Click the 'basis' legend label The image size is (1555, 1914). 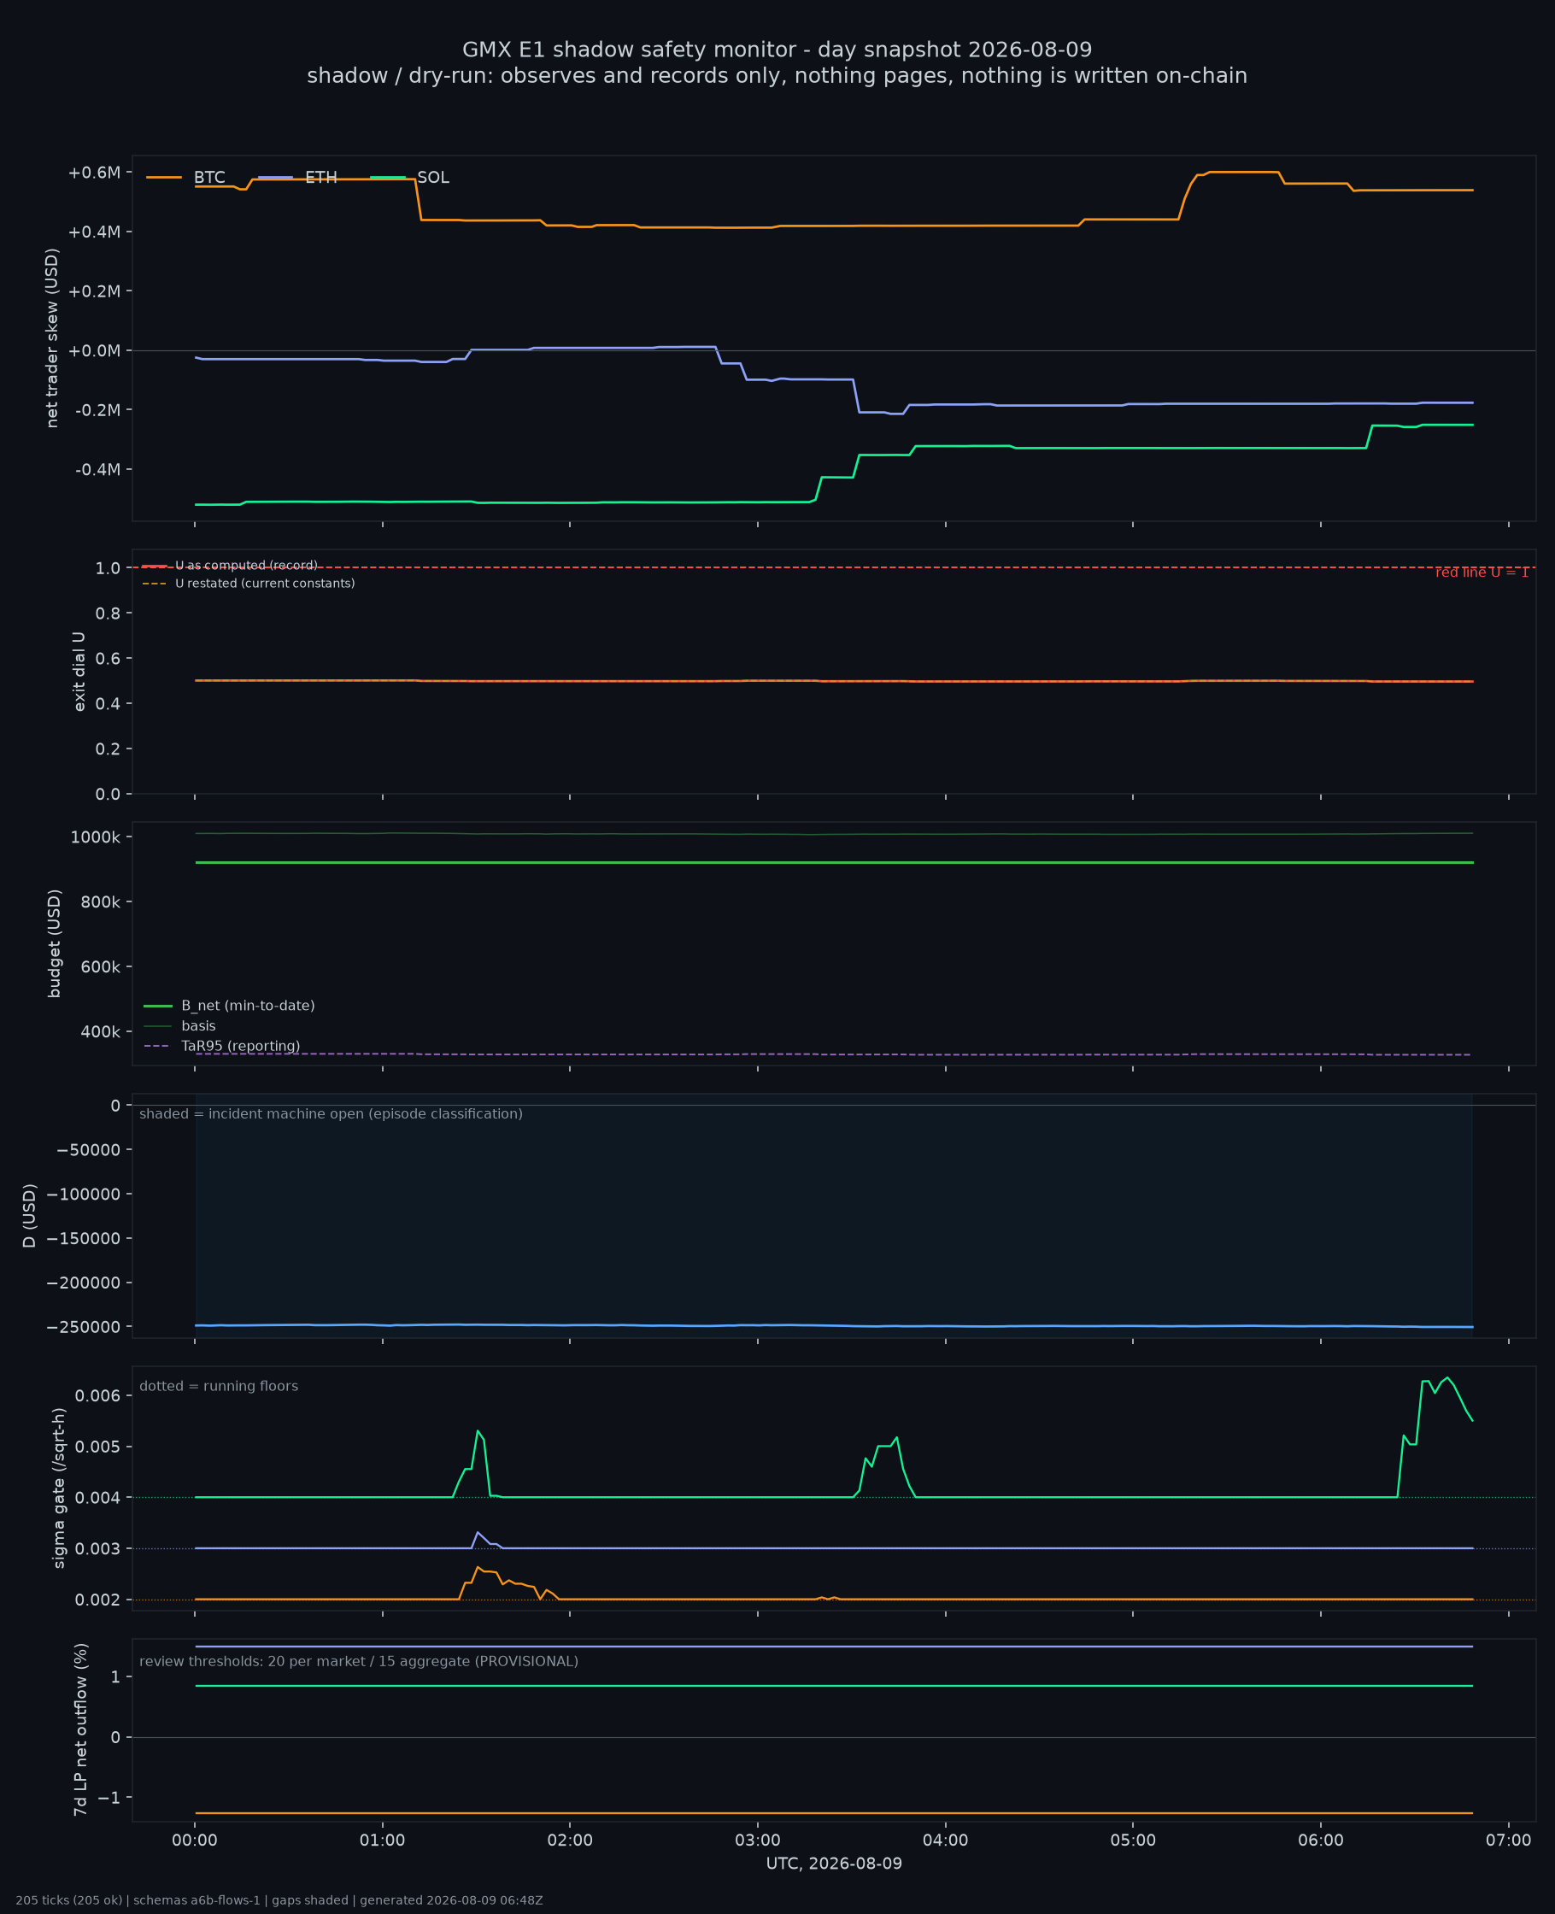point(199,1026)
